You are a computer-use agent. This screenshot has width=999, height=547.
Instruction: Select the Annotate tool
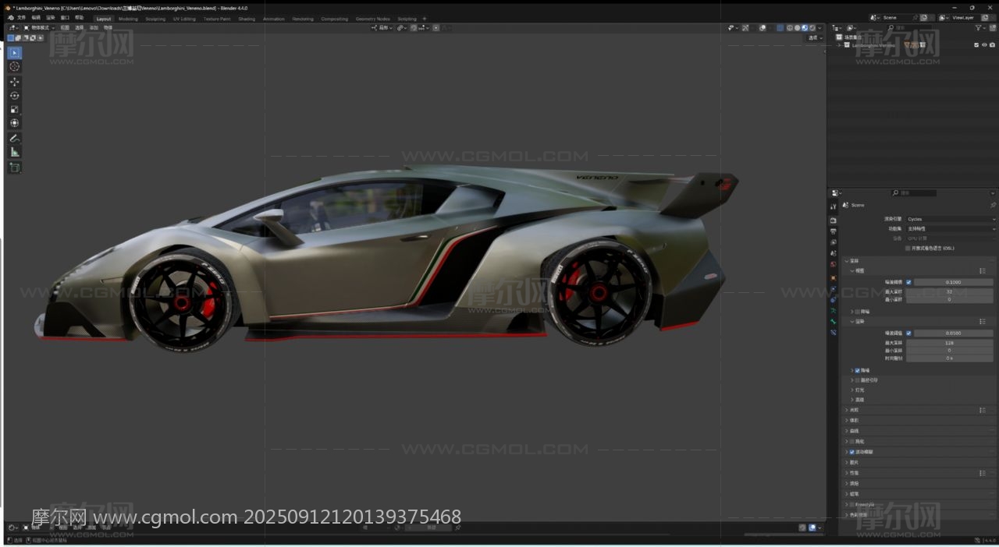pyautogui.click(x=14, y=138)
